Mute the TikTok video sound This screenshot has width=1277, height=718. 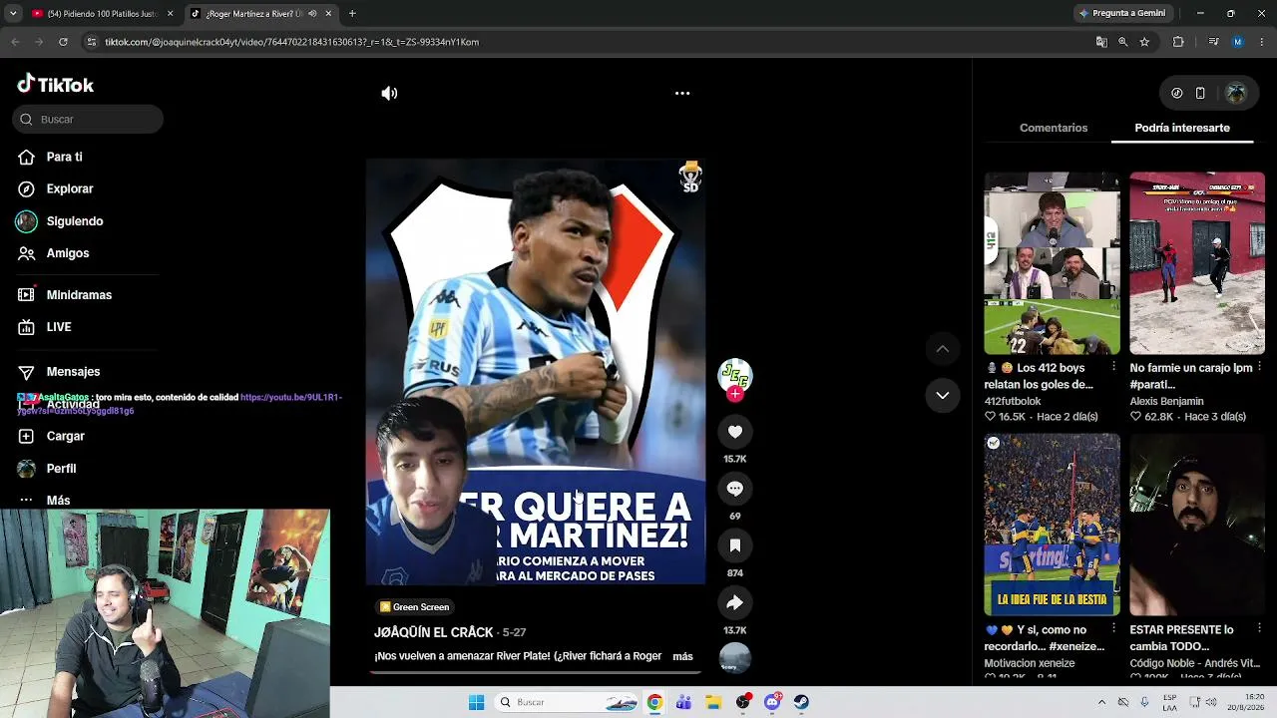tap(389, 93)
